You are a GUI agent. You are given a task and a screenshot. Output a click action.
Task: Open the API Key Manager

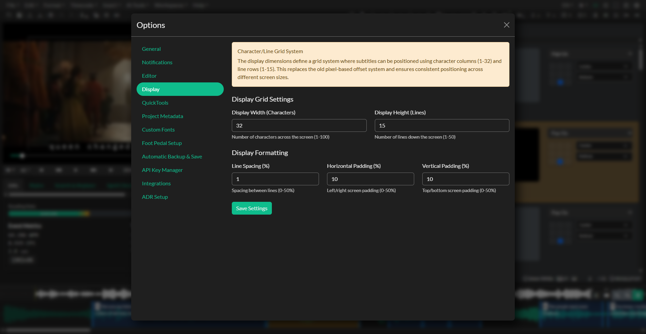(x=162, y=170)
